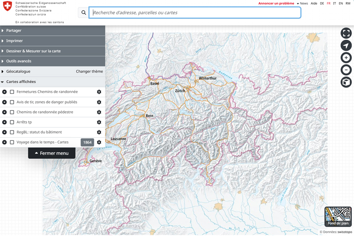This screenshot has width=354, height=236.
Task: Remove the RegBL: statut du bâtiment layer
Action: 4,132
